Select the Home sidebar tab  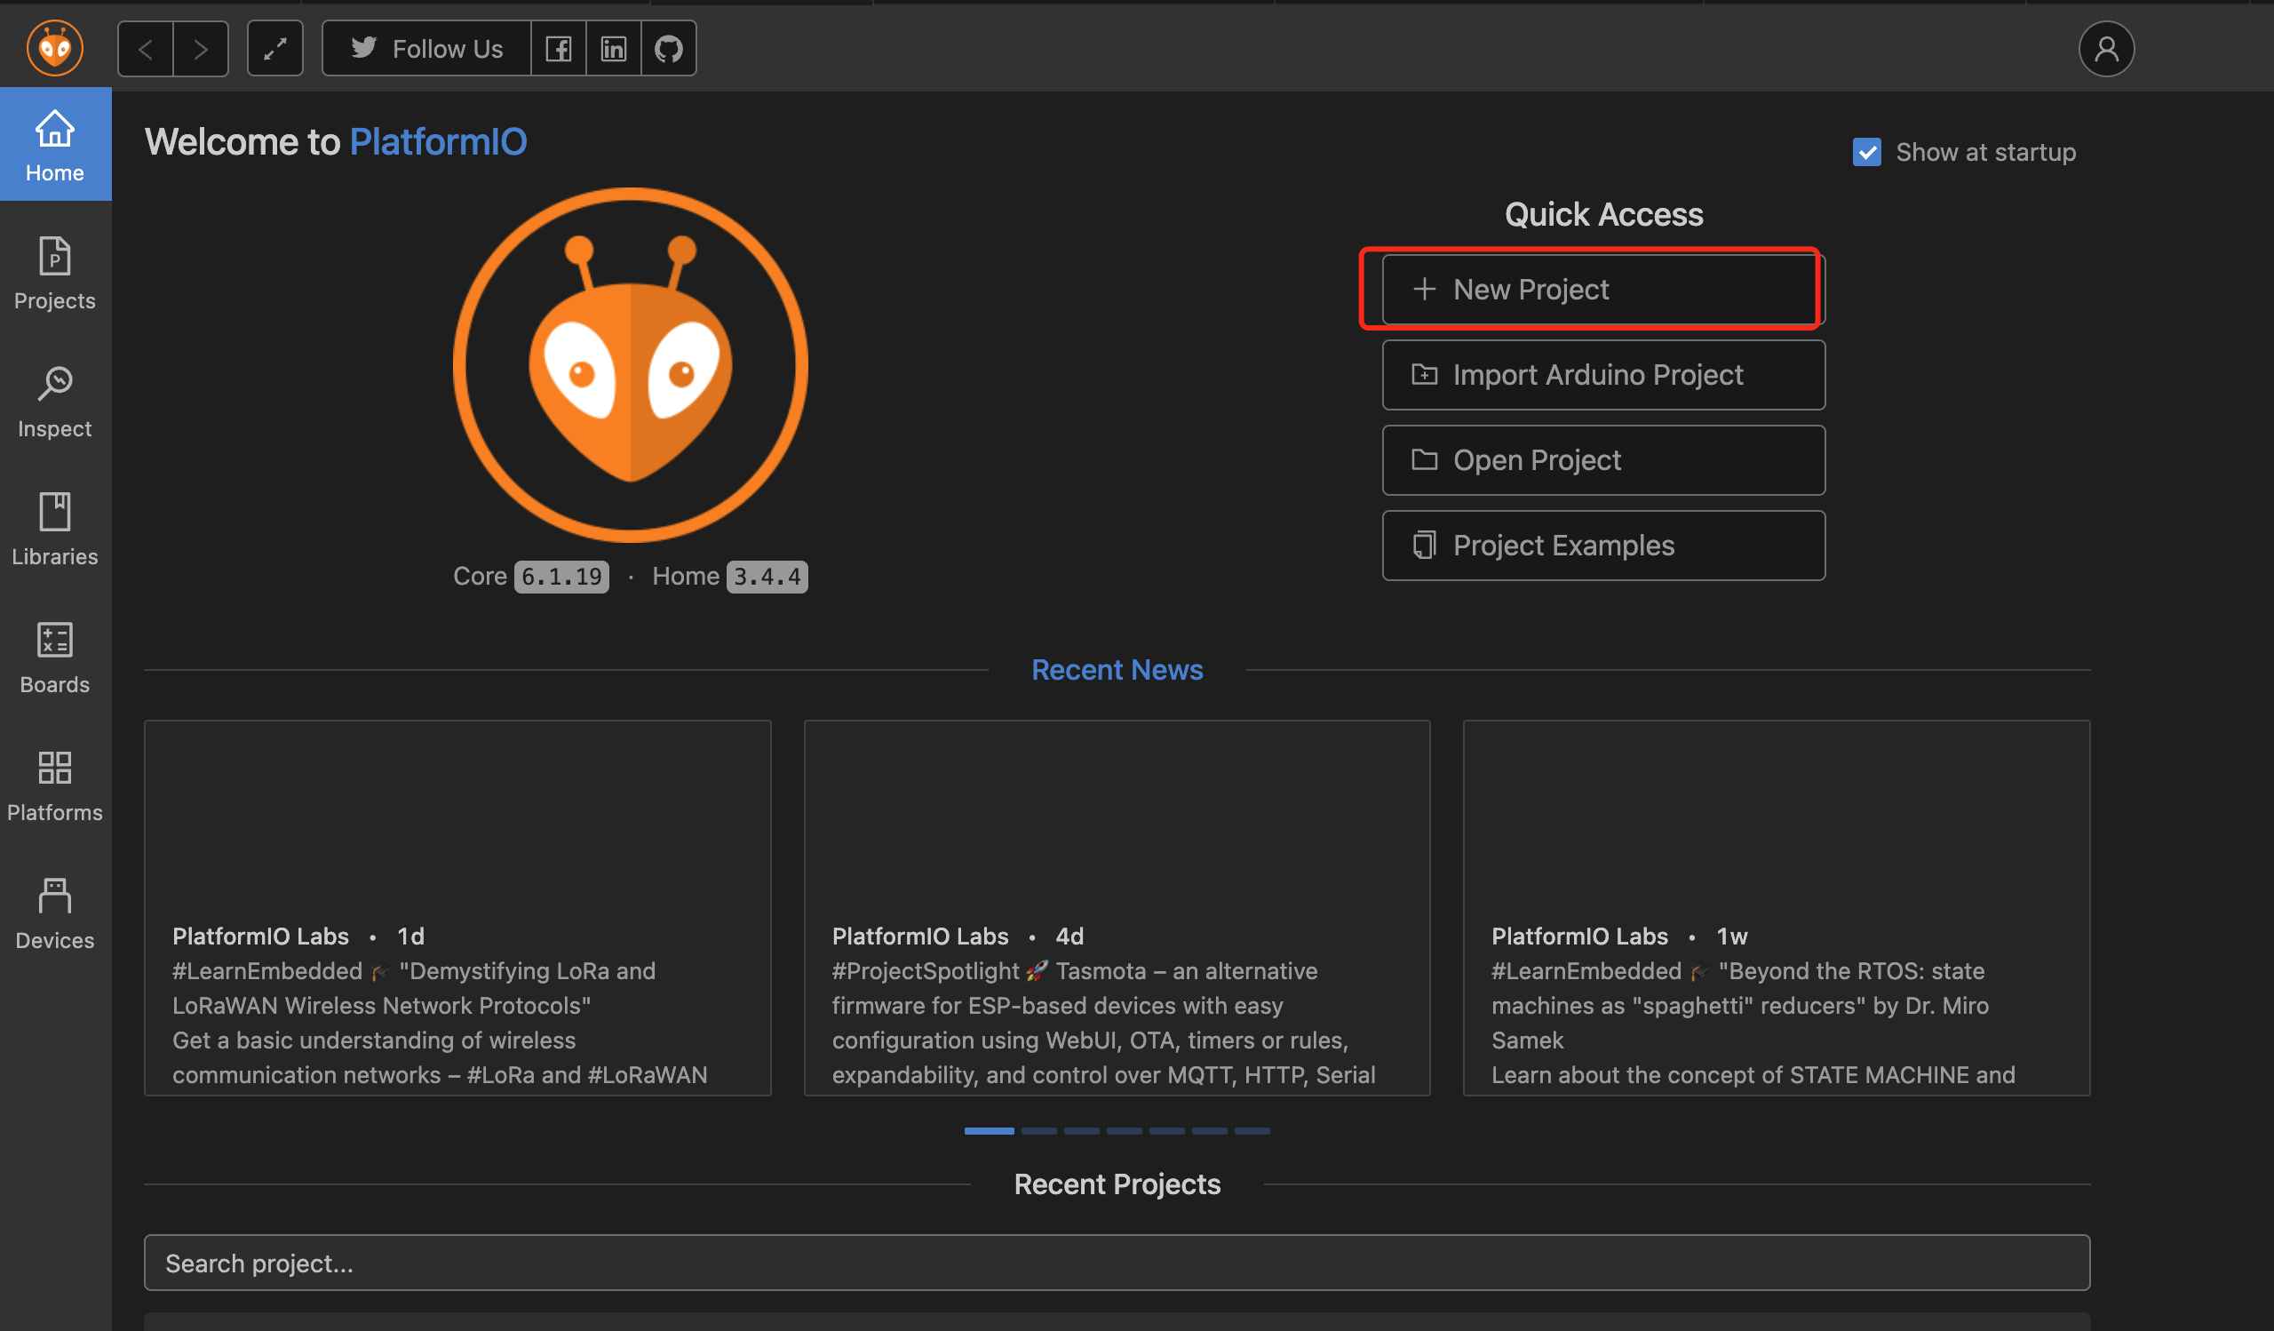[x=55, y=144]
